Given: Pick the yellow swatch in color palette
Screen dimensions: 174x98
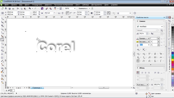Looking at the screenshot, I should point(173,60).
